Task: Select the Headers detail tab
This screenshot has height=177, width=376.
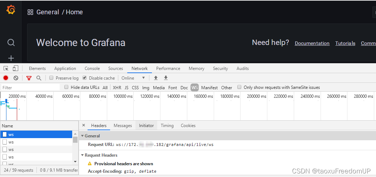Action: point(99,126)
